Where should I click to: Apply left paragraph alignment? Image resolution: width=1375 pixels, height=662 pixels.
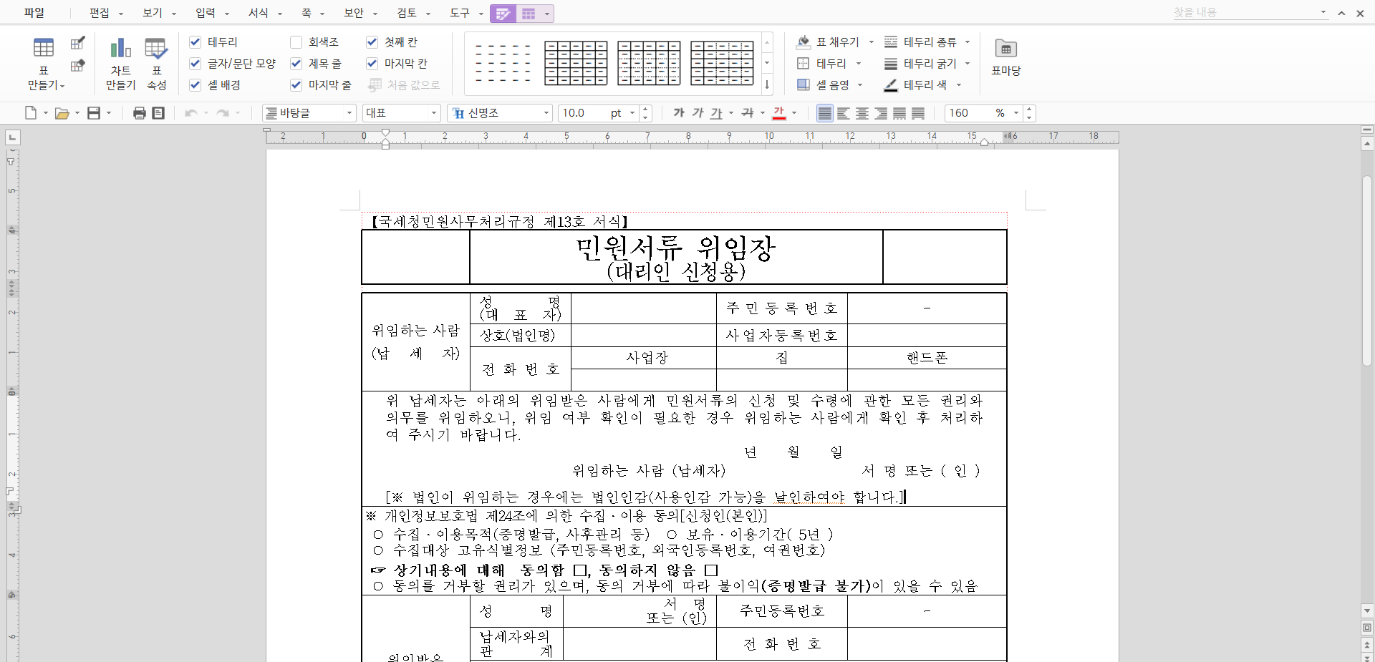pyautogui.click(x=844, y=113)
